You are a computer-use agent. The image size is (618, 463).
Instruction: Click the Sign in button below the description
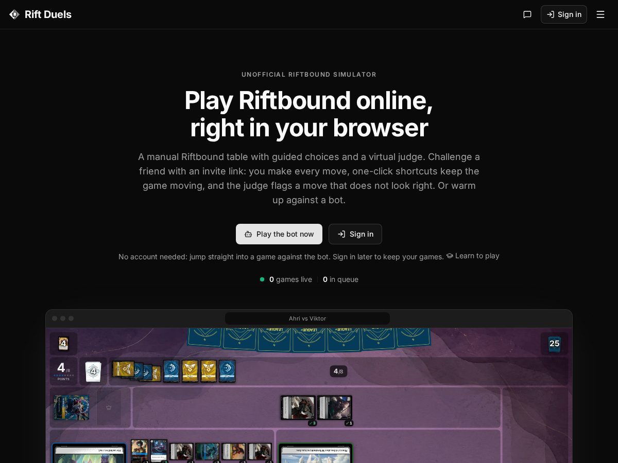click(x=355, y=234)
